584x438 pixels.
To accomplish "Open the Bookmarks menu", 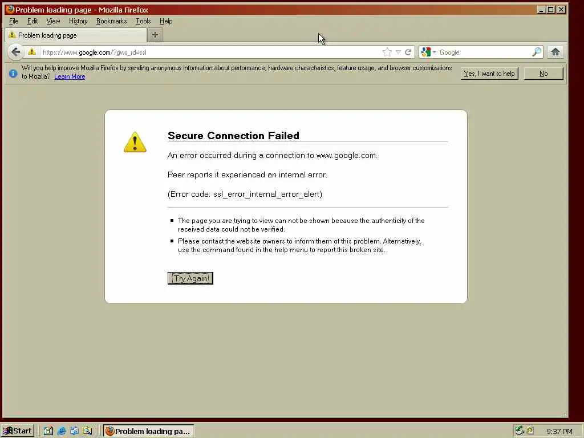I will click(111, 21).
